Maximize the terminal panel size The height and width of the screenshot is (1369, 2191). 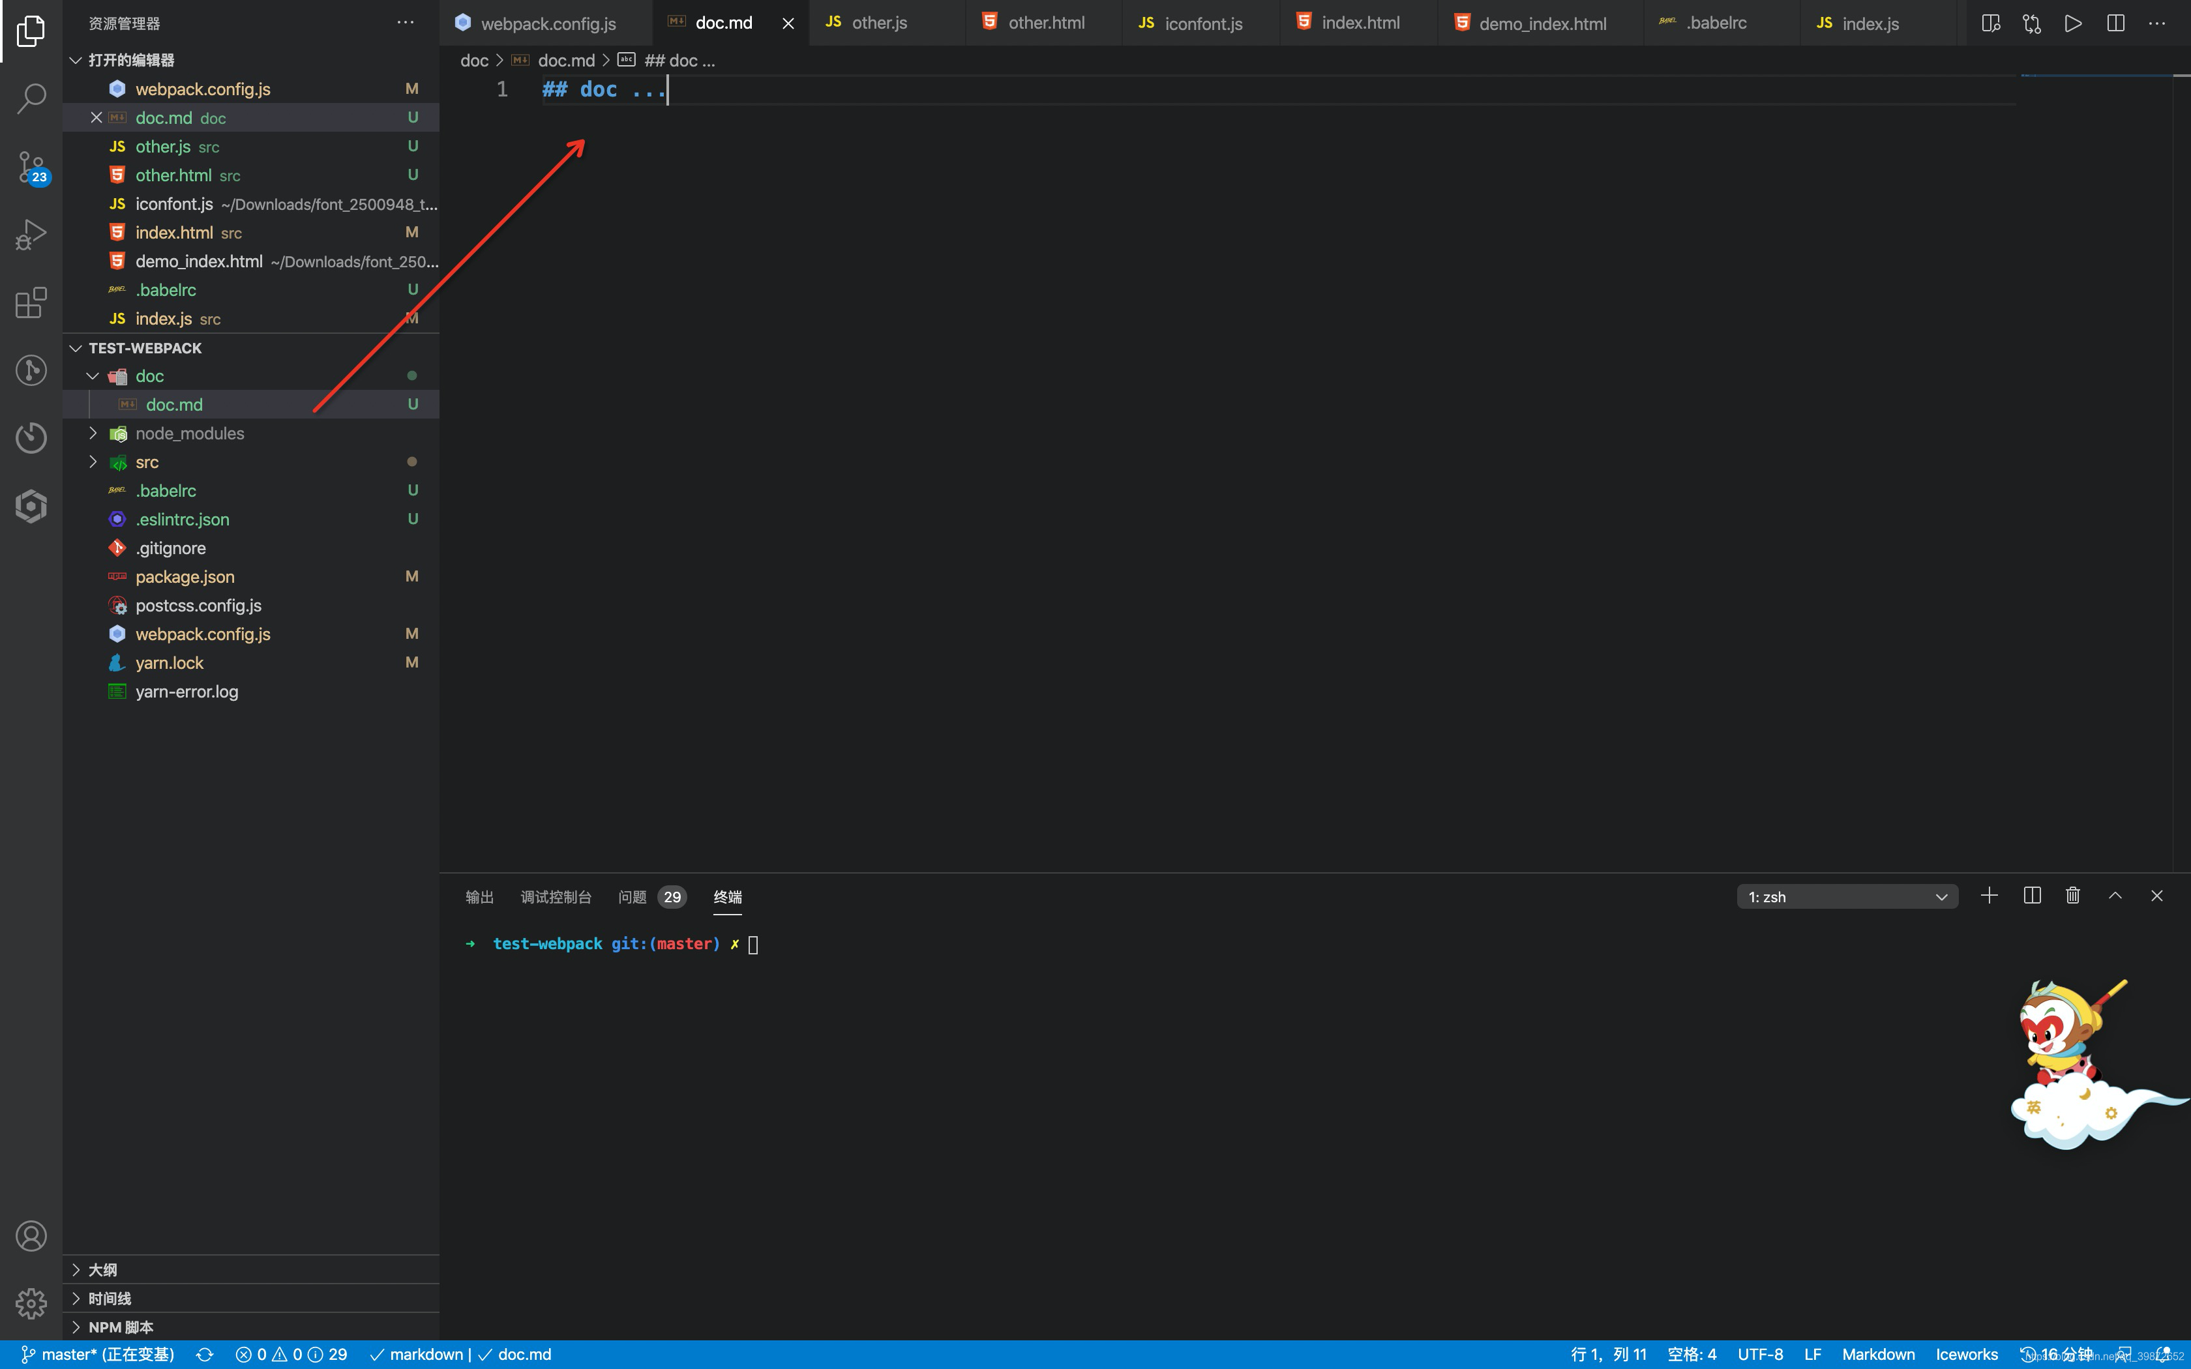[2115, 896]
